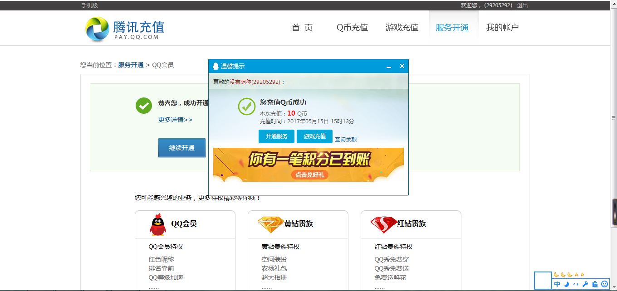This screenshot has width=617, height=291.
Task: Click the 红钻贵族 card title
Action: tap(412, 223)
